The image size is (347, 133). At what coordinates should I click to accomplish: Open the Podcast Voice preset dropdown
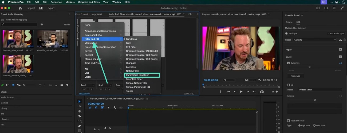click(320, 90)
